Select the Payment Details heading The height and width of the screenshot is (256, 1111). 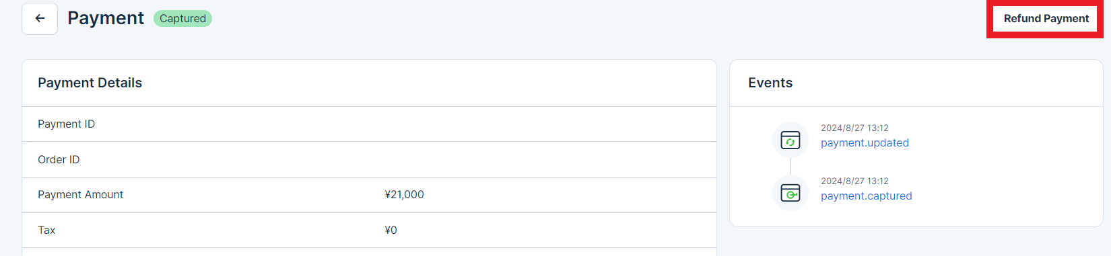(90, 83)
